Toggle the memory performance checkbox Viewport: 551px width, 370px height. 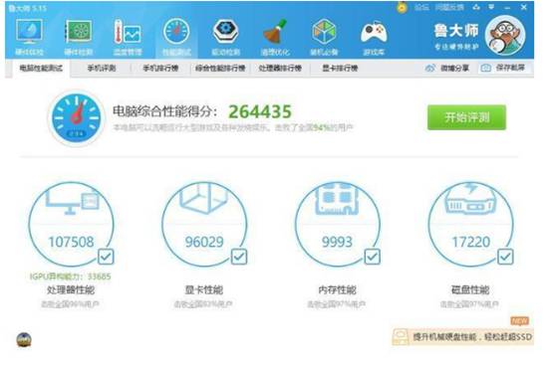[372, 257]
